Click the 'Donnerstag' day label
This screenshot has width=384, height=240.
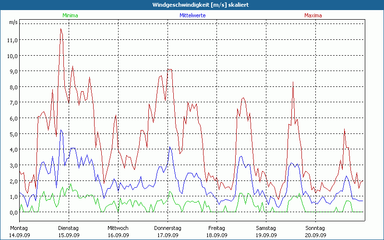pos(168,228)
